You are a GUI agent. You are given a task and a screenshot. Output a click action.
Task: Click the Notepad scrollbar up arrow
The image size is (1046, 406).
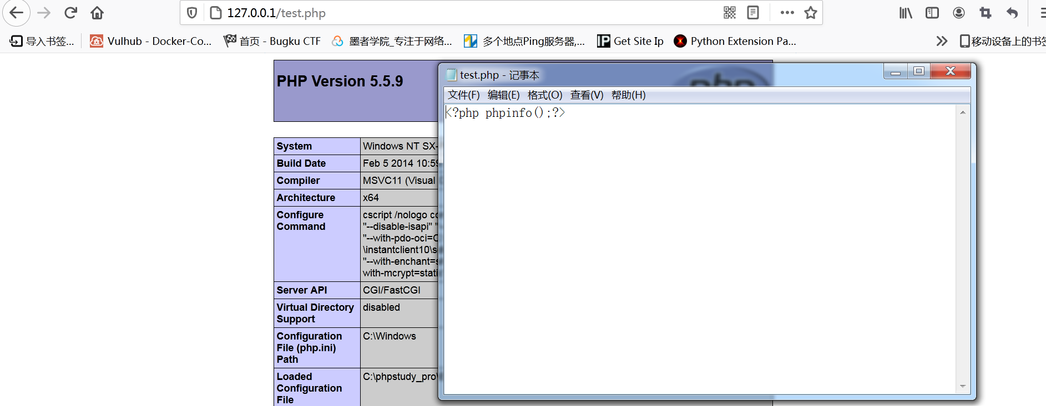click(x=963, y=112)
